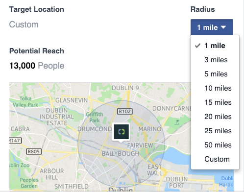
Task: Click the Glasnevin area on map
Action: point(72,100)
